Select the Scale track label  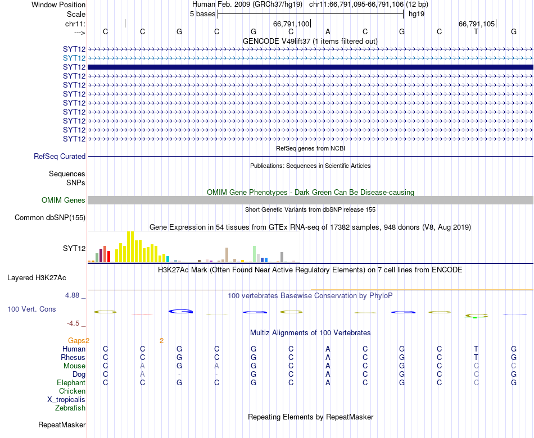click(76, 14)
